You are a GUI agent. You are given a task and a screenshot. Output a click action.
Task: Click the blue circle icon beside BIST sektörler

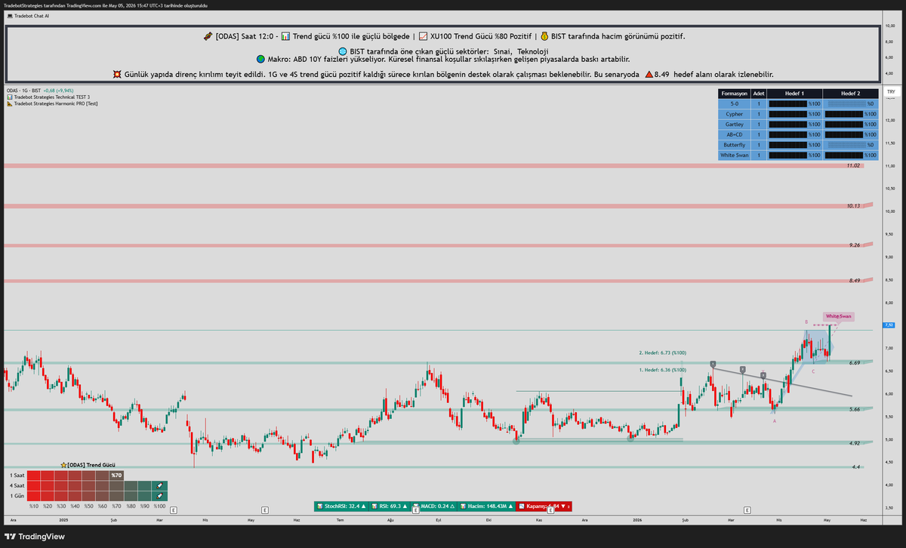(x=342, y=51)
